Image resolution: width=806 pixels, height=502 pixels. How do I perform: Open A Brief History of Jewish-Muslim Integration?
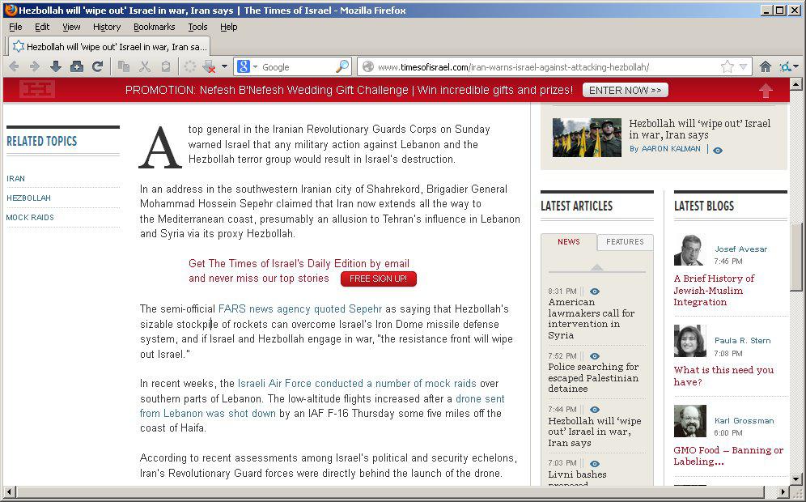714,290
